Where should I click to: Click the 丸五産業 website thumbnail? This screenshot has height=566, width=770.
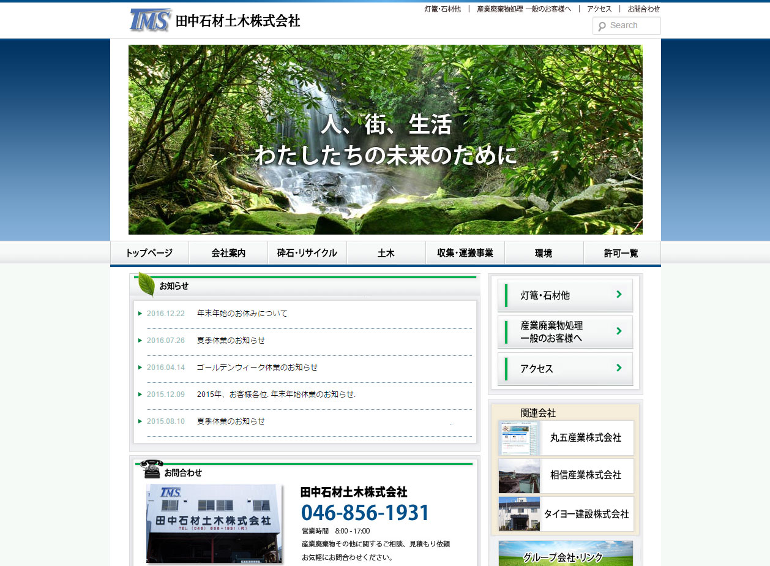[x=519, y=438]
